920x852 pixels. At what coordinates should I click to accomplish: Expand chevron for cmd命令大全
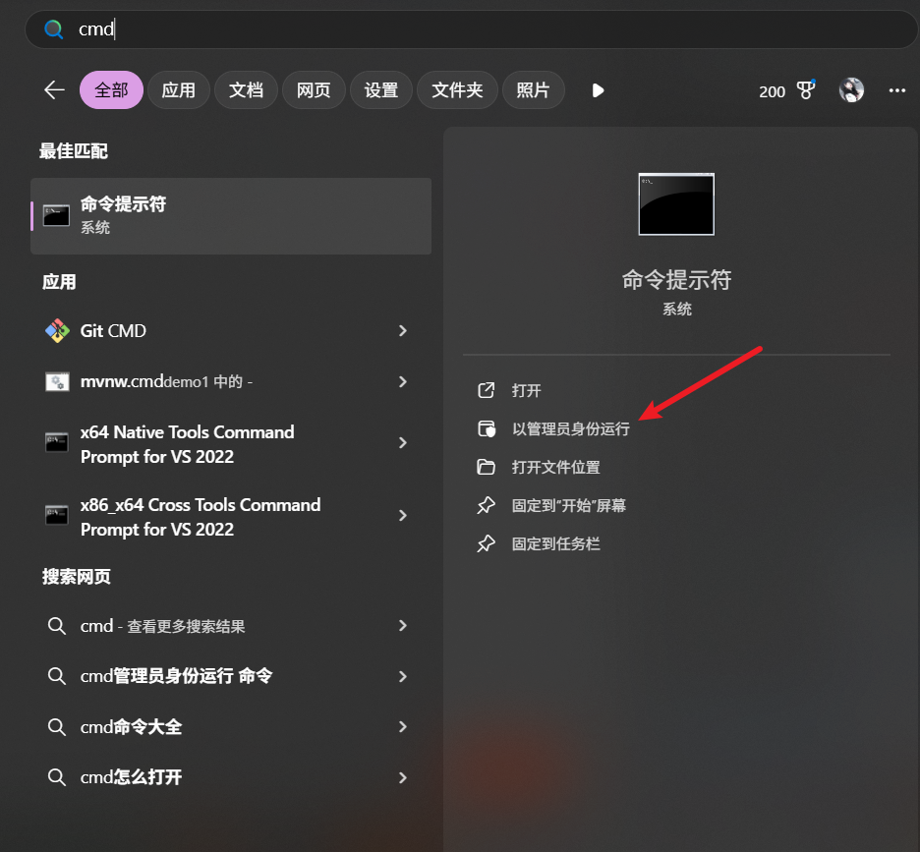click(403, 727)
